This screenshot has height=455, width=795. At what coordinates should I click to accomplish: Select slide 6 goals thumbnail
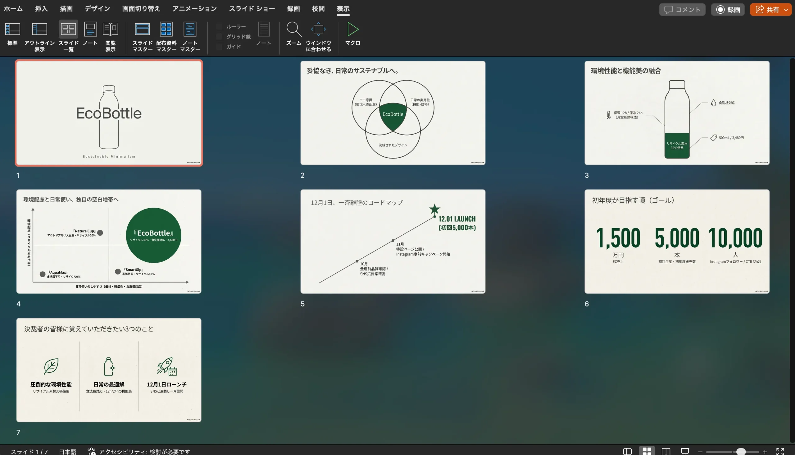(677, 241)
